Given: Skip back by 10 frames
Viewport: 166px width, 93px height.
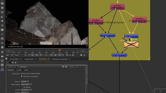Looking at the screenshot, I should pos(67,55).
